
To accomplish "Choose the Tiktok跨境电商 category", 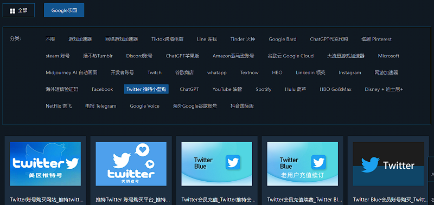I will pos(168,39).
